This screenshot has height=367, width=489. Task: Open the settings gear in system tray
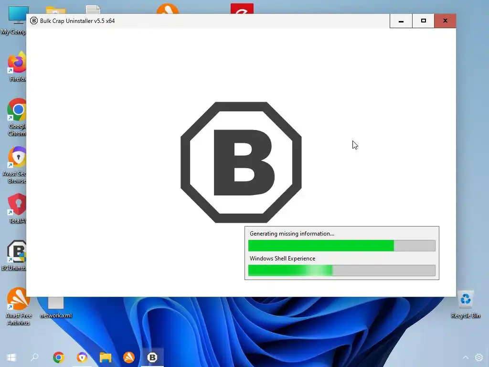pos(478,357)
